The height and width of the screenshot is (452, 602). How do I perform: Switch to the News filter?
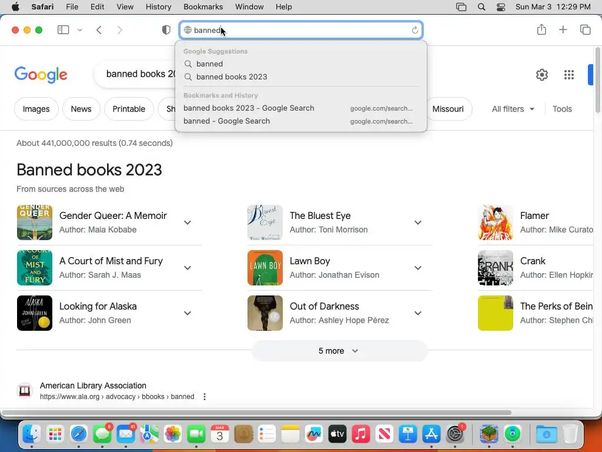coord(81,109)
